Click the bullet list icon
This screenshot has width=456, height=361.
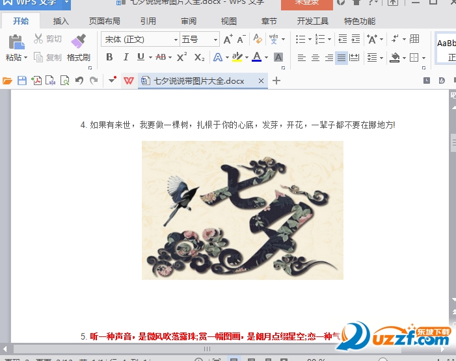[x=301, y=39]
